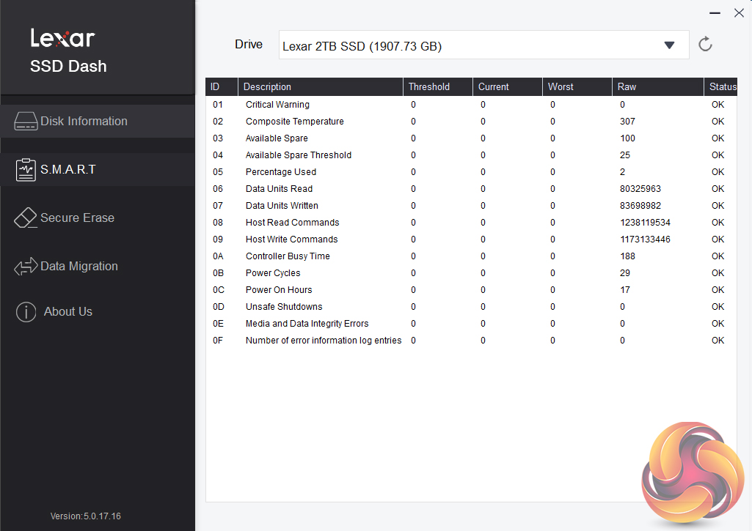Open Secure Erase section
Image resolution: width=752 pixels, height=531 pixels.
pyautogui.click(x=98, y=218)
